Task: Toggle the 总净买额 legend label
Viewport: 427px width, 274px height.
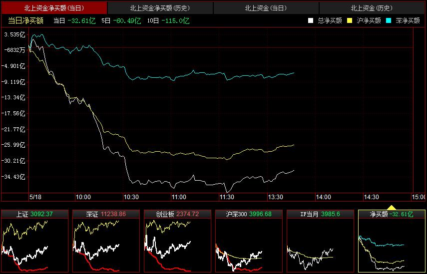Action: [x=330, y=21]
